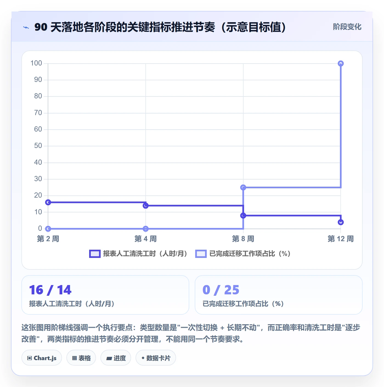The image size is (384, 387).
Task: Click the dark-purple 第 8 周 point at 8
Action: (243, 216)
